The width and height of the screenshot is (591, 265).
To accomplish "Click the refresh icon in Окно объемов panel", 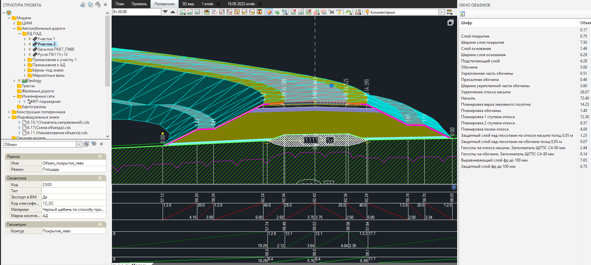I will point(462,14).
